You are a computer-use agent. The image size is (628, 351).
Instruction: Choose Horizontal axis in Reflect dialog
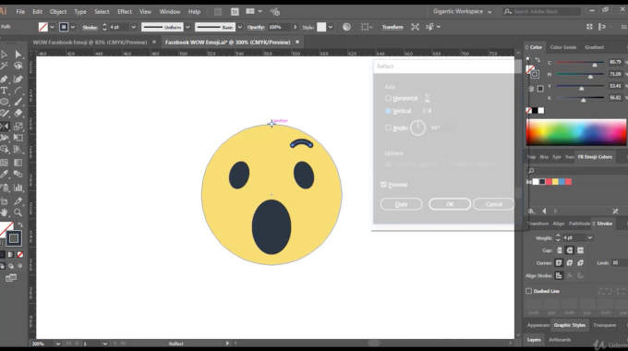tap(388, 98)
